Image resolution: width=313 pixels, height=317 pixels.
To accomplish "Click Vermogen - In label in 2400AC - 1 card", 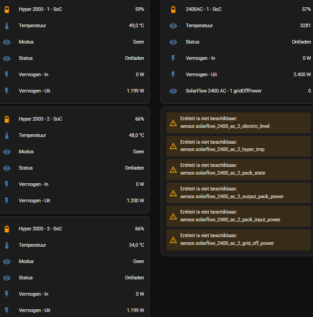I will (x=201, y=58).
